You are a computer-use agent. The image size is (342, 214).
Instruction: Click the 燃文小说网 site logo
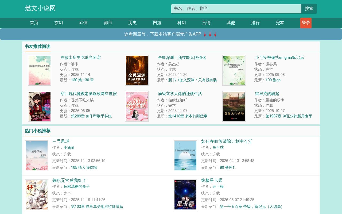(x=40, y=8)
